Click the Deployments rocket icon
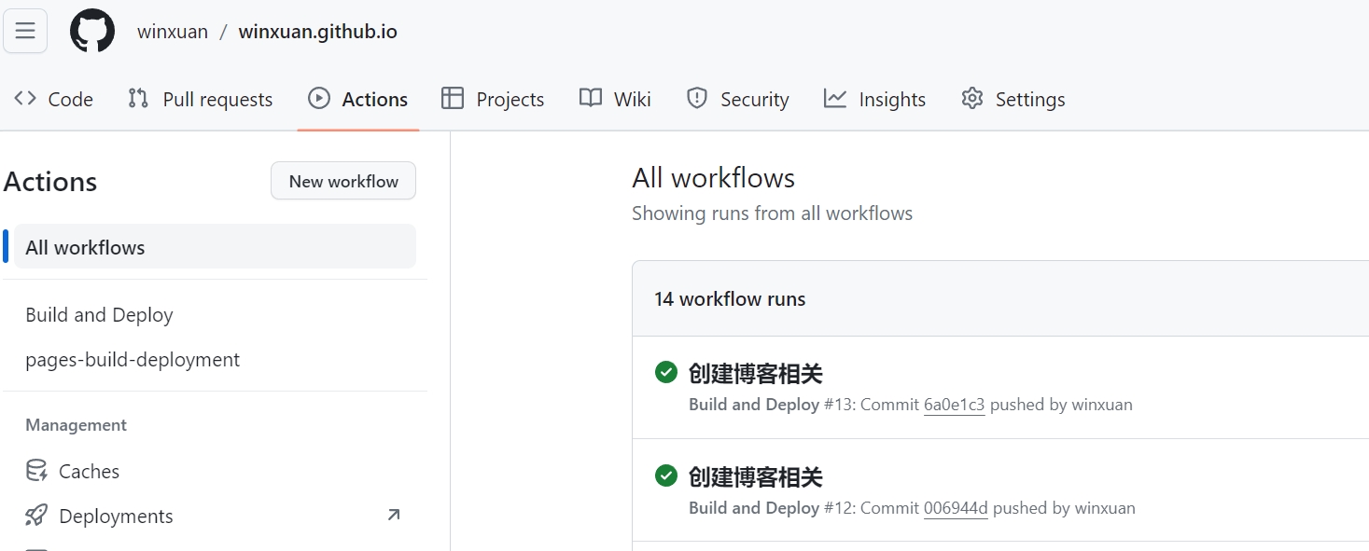Image resolution: width=1369 pixels, height=551 pixels. 36,516
